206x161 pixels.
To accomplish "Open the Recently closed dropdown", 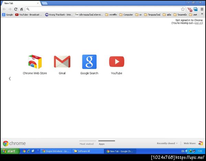I will click(x=167, y=143).
